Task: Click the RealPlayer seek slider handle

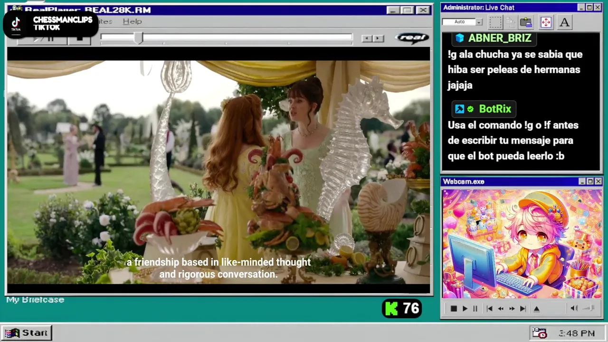Action: 138,38
